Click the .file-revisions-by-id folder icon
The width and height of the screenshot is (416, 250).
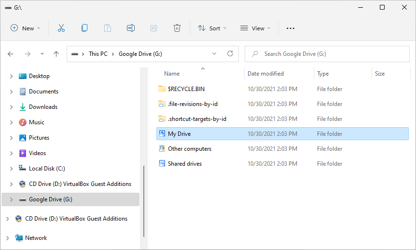tap(162, 104)
